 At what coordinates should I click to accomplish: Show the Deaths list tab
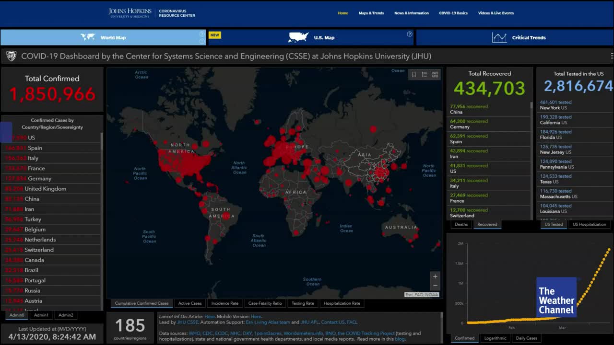[461, 224]
